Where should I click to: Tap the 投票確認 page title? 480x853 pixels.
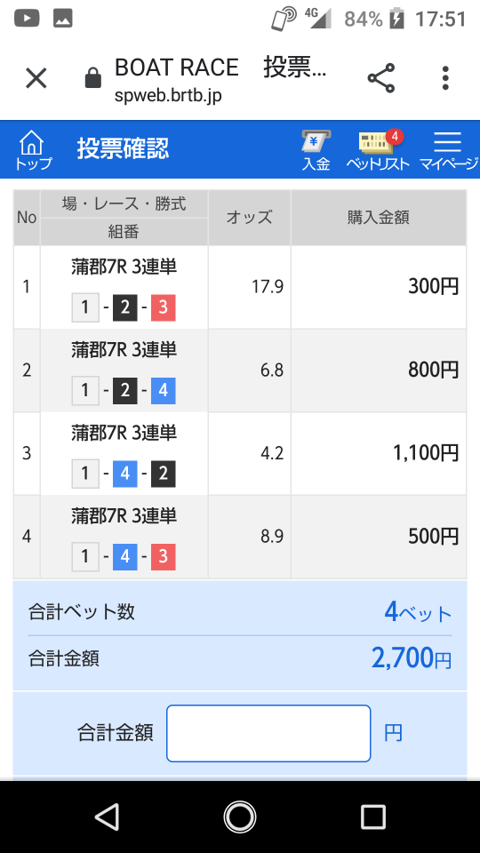[x=123, y=148]
